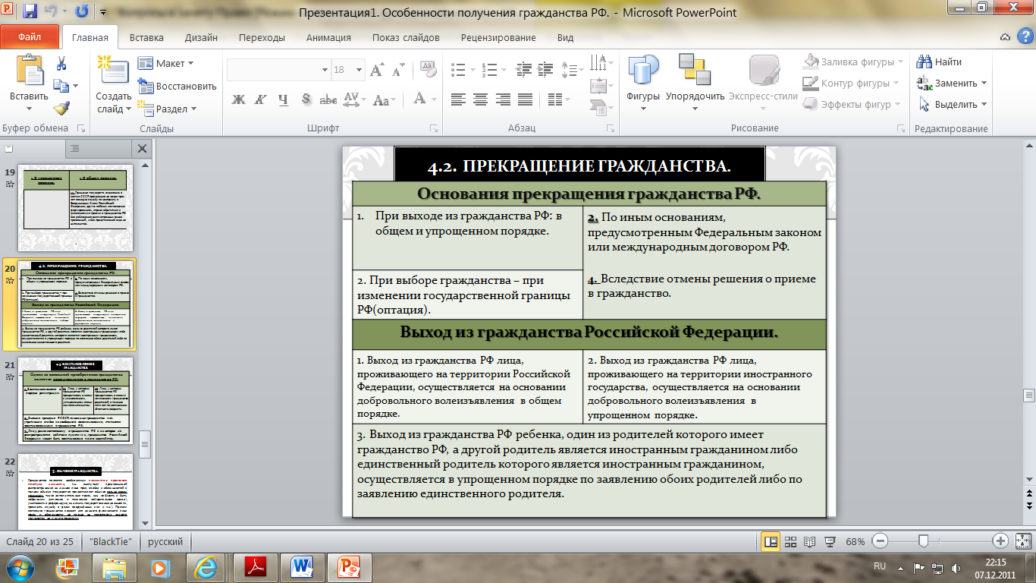This screenshot has height=583, width=1036.
Task: Start the slide show from the status bar icon
Action: [830, 542]
